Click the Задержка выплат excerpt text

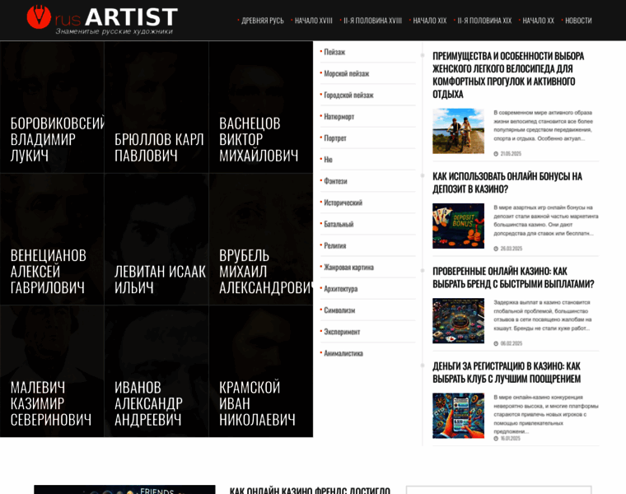[x=543, y=315]
